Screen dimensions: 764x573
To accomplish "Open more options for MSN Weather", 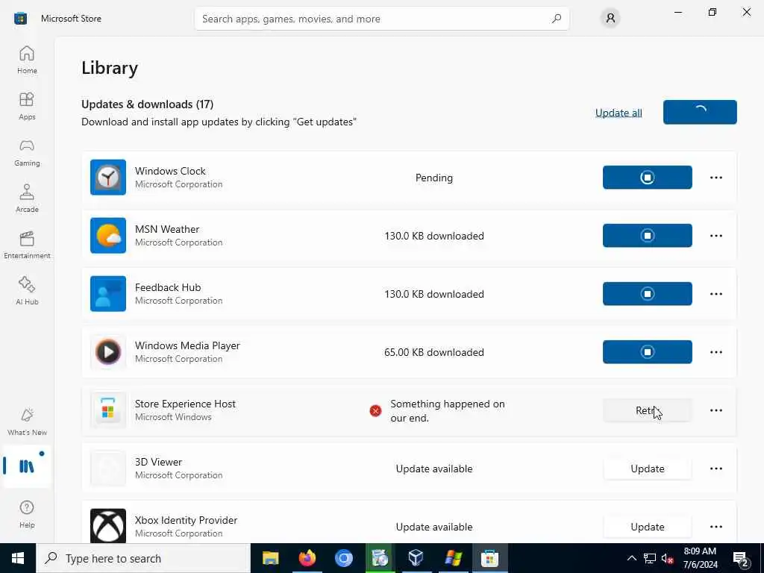I will (716, 235).
